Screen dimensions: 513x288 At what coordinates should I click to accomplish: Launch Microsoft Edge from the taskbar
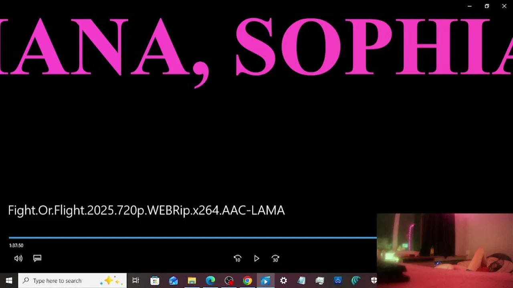[210, 280]
